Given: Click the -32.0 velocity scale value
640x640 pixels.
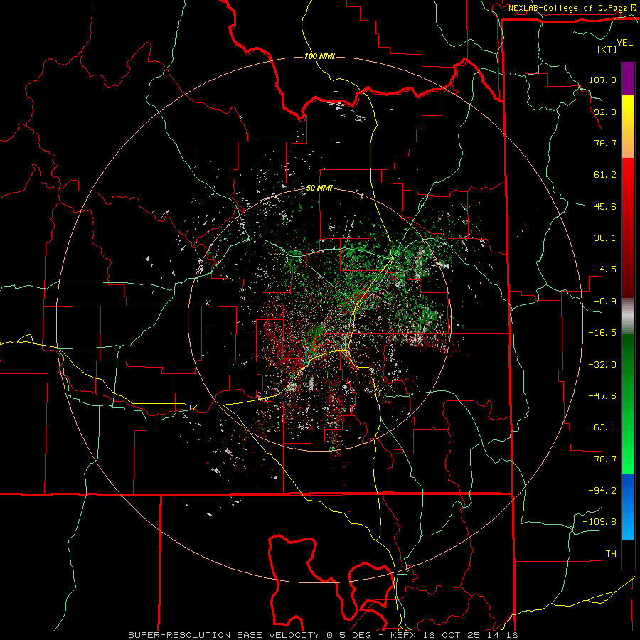Looking at the screenshot, I should [602, 365].
